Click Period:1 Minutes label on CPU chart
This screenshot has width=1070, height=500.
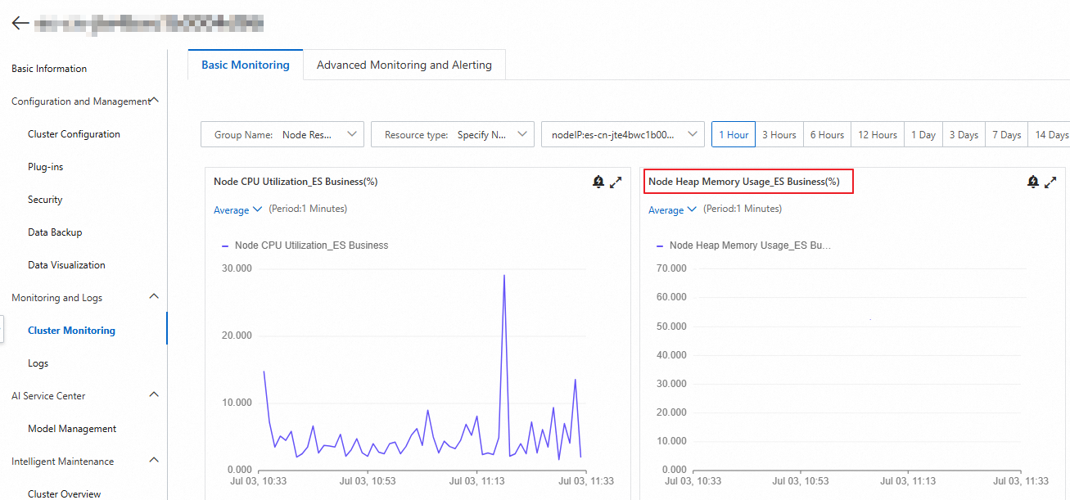[x=308, y=209]
